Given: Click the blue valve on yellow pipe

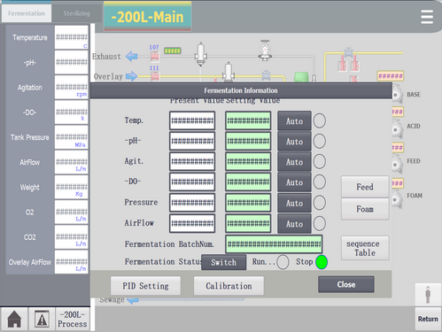Looking at the screenshot, I should pyautogui.click(x=349, y=52).
